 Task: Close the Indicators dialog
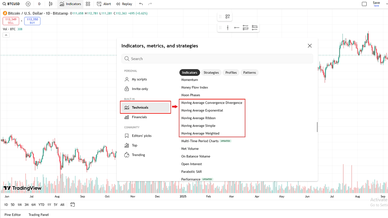tap(309, 46)
